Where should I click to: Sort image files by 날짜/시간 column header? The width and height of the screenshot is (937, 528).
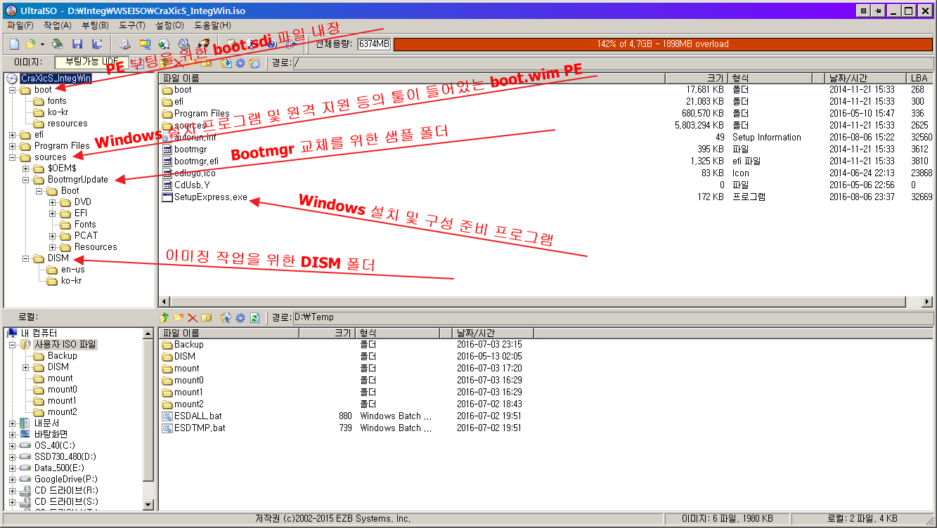865,78
